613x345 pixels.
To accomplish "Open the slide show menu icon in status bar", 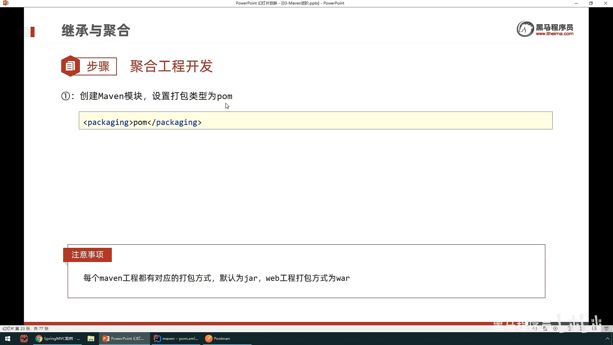I will point(545,328).
